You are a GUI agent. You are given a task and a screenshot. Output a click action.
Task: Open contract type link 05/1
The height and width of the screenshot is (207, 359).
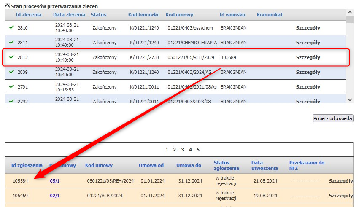coord(55,181)
